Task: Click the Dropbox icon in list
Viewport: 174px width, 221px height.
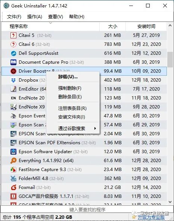Action: tap(13, 80)
